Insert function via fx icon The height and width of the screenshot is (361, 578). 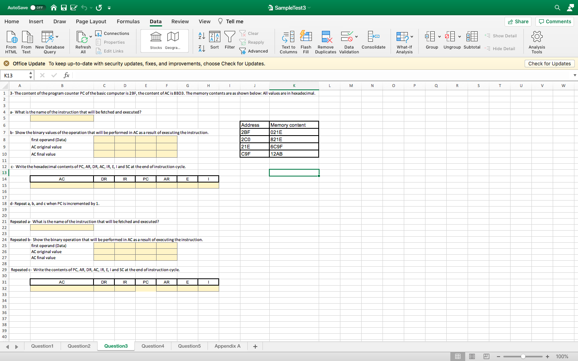click(67, 75)
